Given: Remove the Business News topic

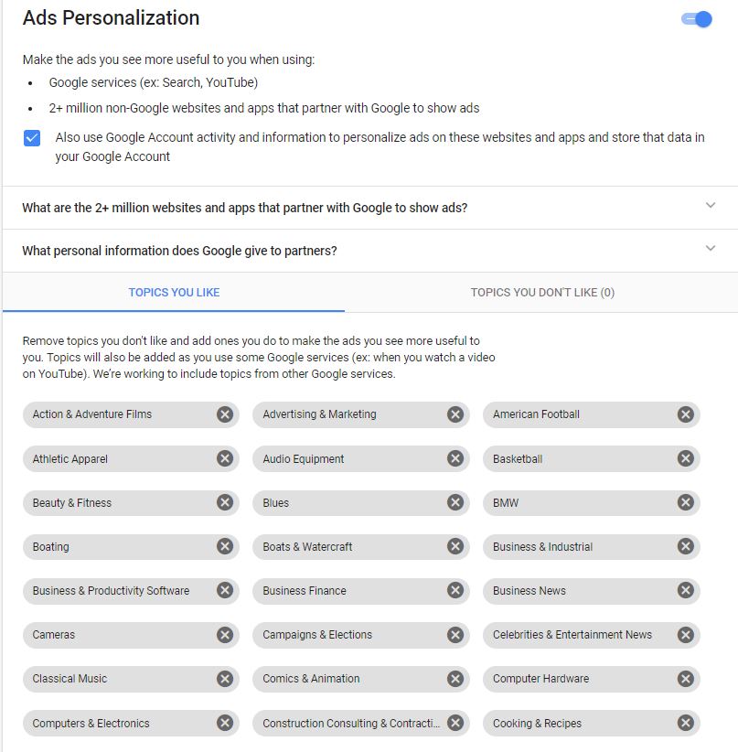Looking at the screenshot, I should [686, 591].
